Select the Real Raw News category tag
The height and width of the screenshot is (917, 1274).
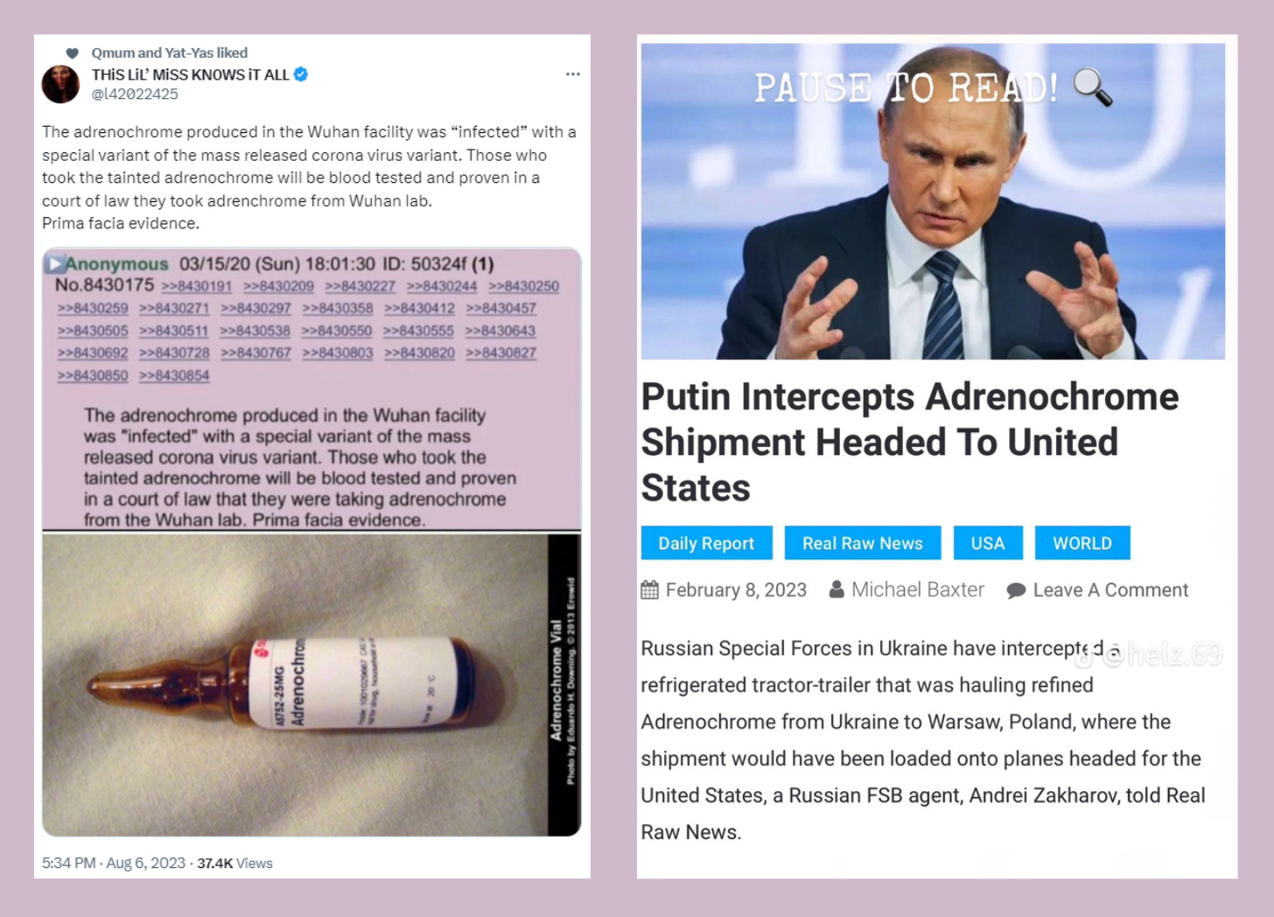click(x=862, y=543)
